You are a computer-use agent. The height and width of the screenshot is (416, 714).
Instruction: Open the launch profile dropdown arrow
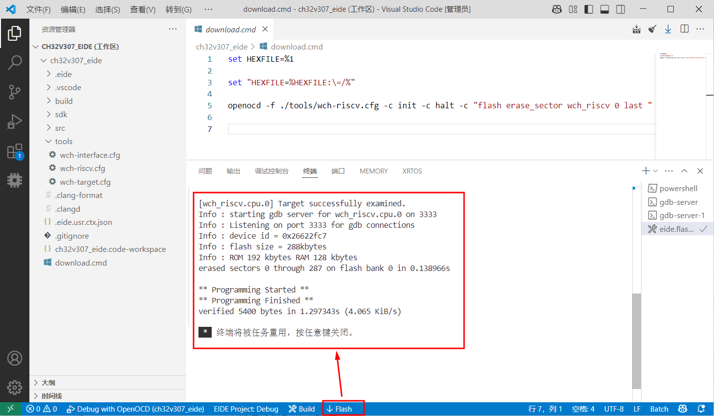(656, 171)
